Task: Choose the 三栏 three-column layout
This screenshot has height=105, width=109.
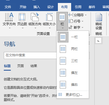Action: pos(63,61)
